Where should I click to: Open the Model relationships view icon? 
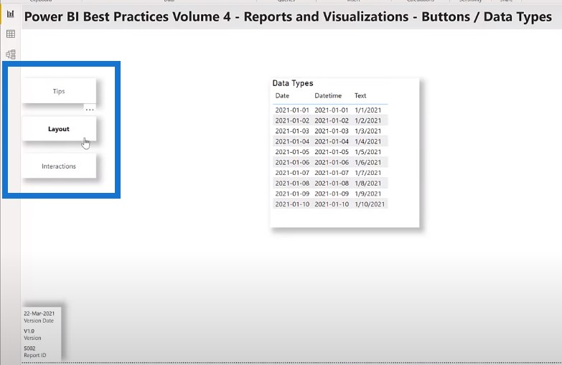10,54
